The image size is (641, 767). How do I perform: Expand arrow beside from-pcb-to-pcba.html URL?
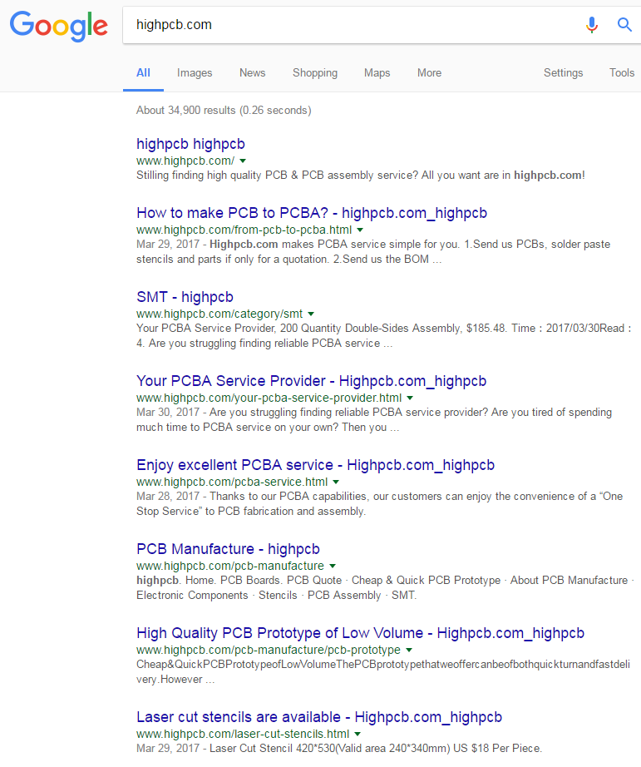tap(360, 230)
